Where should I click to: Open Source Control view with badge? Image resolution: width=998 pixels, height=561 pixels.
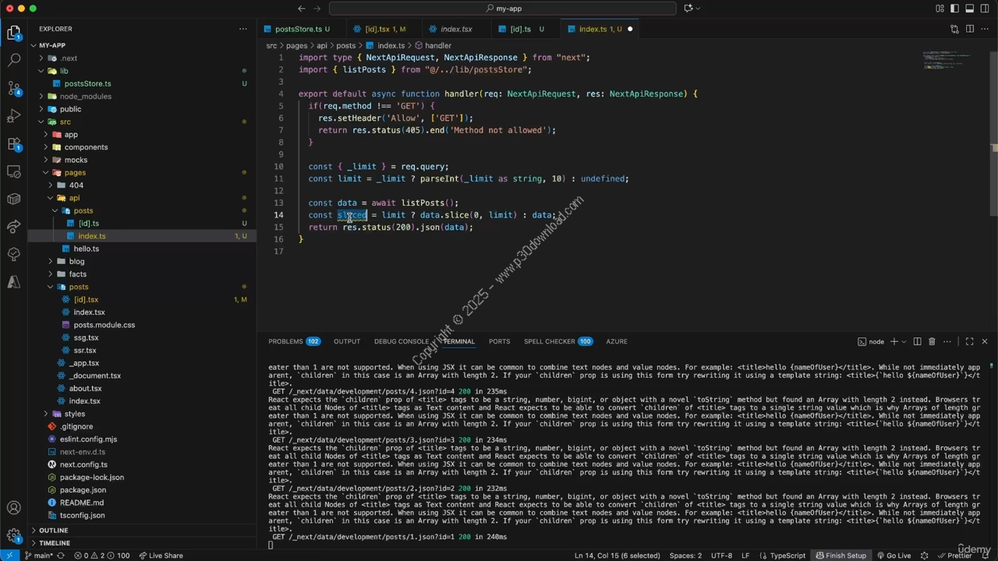[14, 87]
